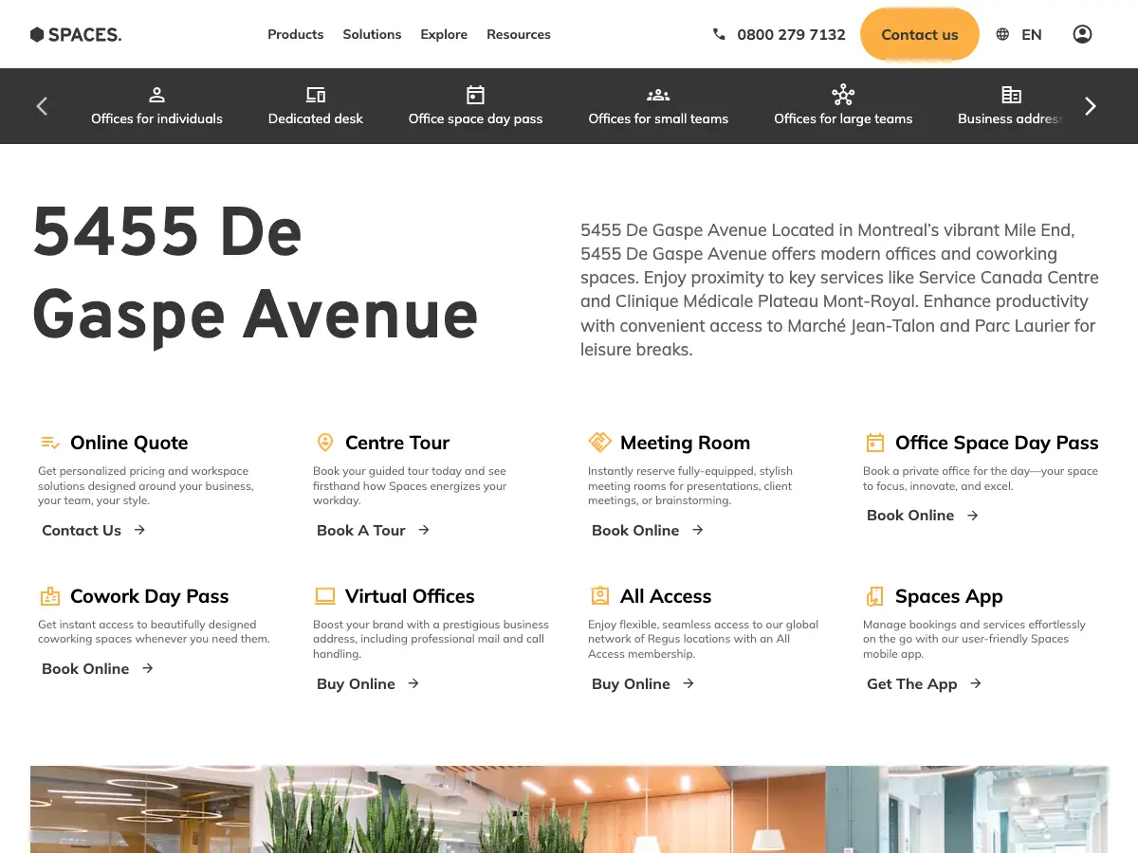Screen dimensions: 1138x853
Task: Click the Dedicated desk label
Action: point(316,118)
